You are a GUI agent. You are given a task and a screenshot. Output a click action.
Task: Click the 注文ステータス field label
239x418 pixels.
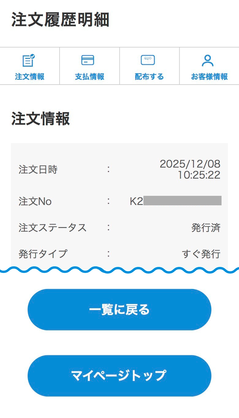click(52, 228)
